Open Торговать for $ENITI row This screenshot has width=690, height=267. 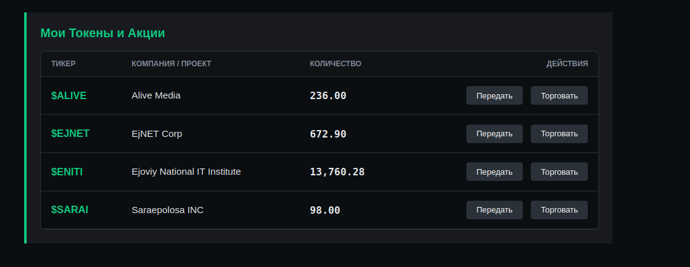click(559, 172)
